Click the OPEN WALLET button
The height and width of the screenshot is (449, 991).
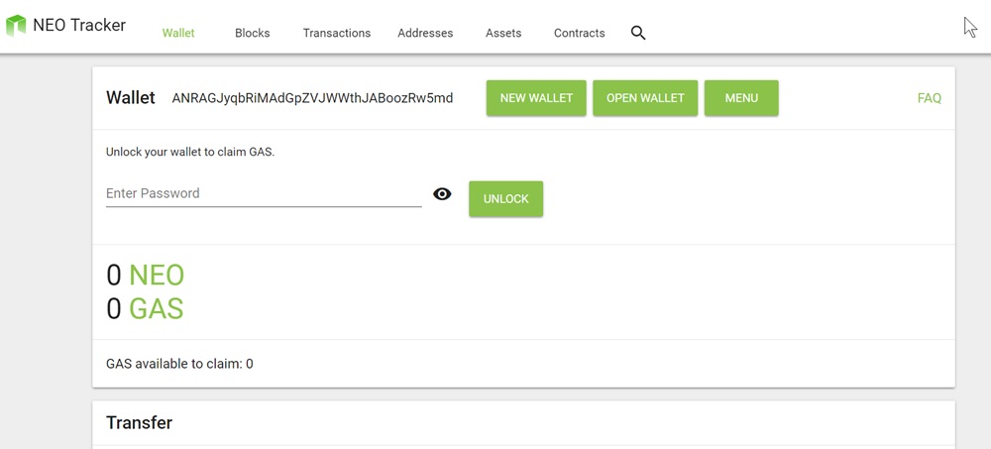(645, 98)
